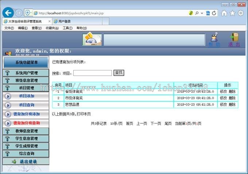The image size is (248, 174).
Task: Click the 退出登录 sidebar button
Action: click(x=26, y=162)
